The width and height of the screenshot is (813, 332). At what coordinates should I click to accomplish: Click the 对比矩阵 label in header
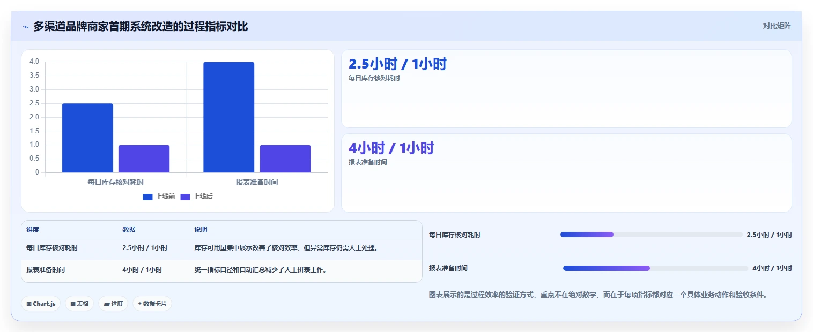pos(777,26)
